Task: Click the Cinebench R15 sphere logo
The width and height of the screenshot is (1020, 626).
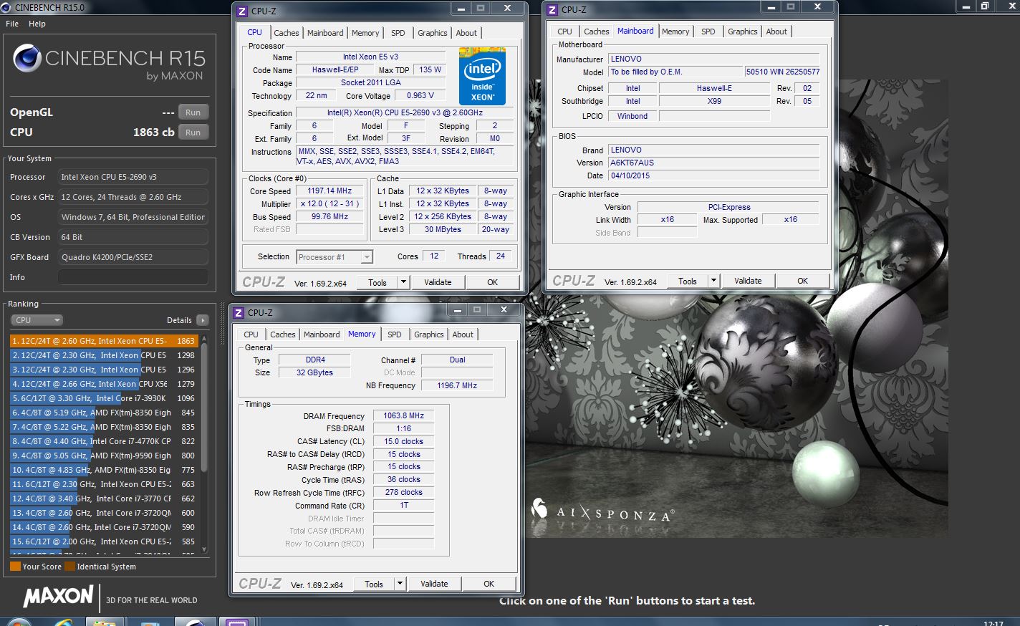Action: pyautogui.click(x=27, y=59)
